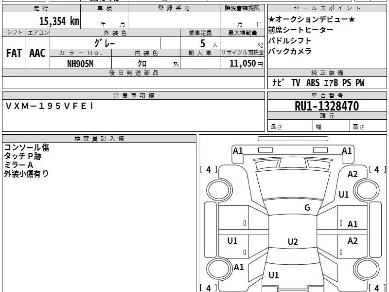Select the 走行 column header
This screenshot has width=389, height=292.
click(41, 8)
